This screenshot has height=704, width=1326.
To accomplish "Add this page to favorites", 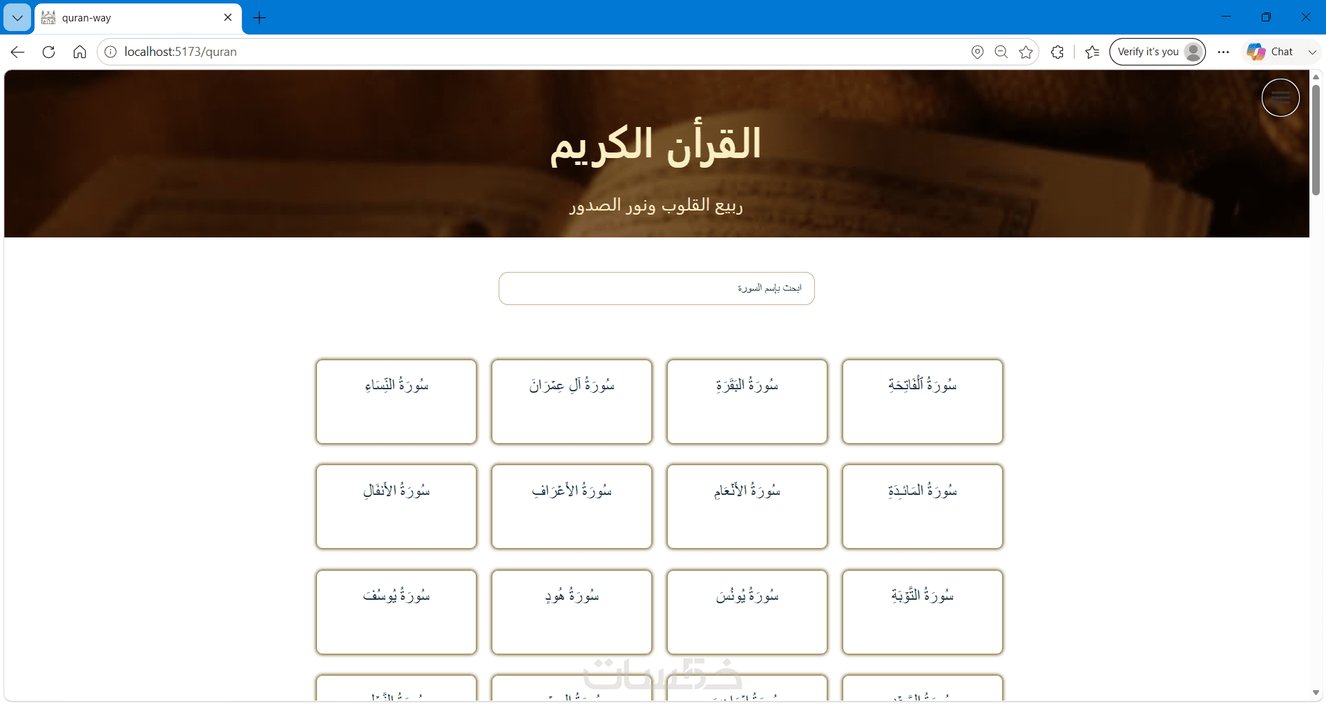I will pyautogui.click(x=1026, y=52).
